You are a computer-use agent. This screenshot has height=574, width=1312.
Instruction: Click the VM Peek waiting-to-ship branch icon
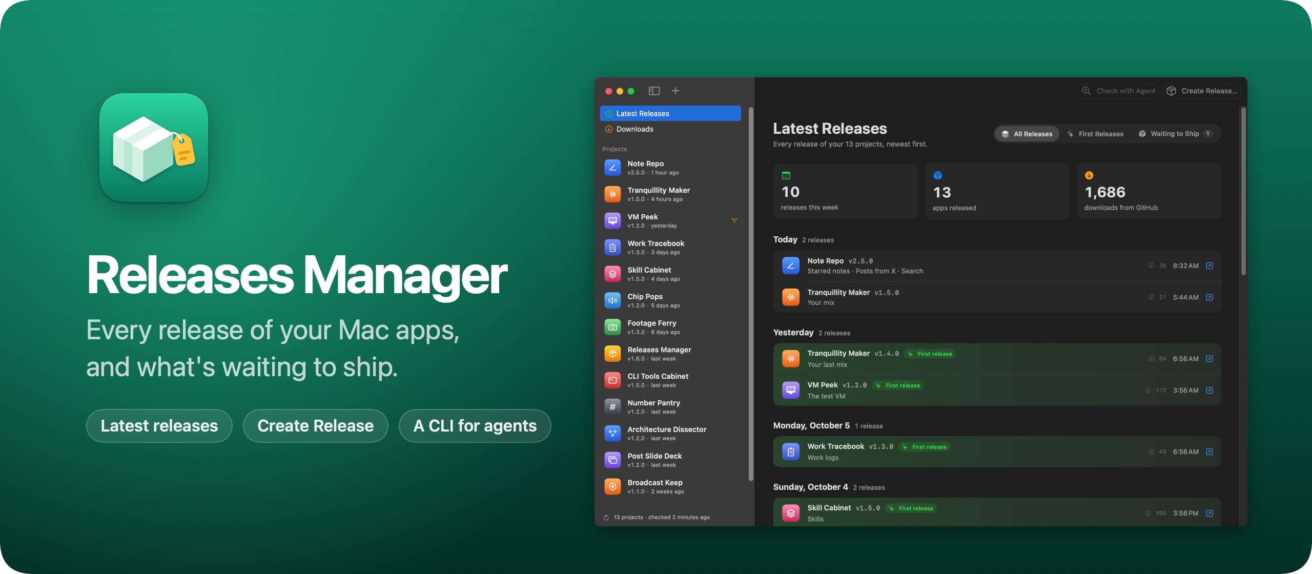[x=734, y=221]
